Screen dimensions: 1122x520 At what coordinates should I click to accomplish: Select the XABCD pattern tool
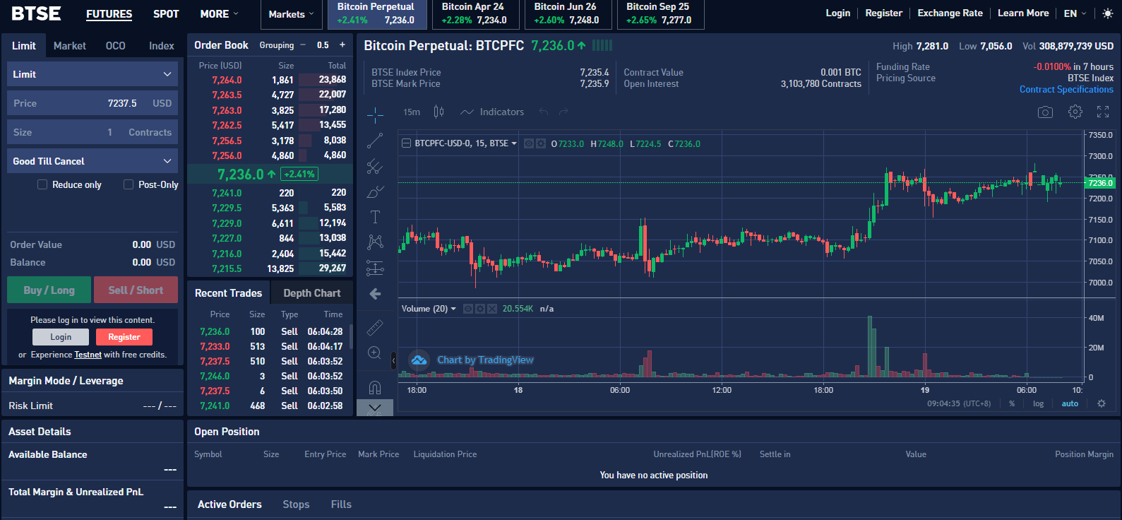coord(375,242)
